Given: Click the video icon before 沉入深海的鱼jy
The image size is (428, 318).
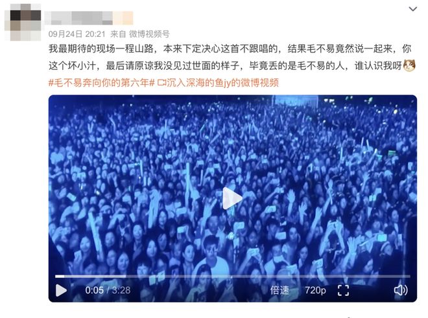Looking at the screenshot, I should coord(161,83).
